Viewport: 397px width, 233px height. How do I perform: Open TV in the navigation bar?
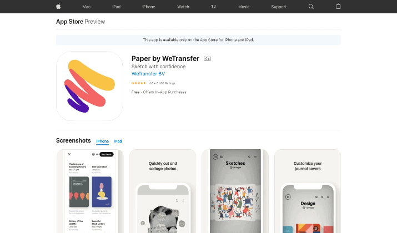click(x=213, y=7)
